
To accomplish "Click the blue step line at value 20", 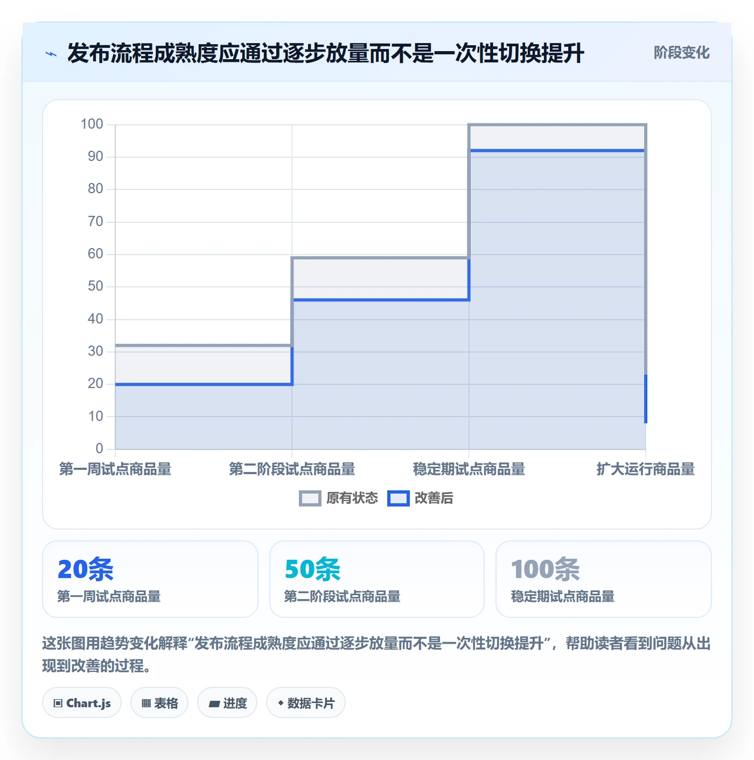I will [x=204, y=384].
